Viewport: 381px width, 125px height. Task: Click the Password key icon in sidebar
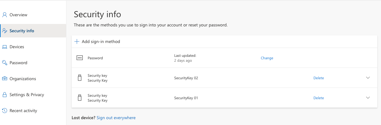click(x=5, y=63)
